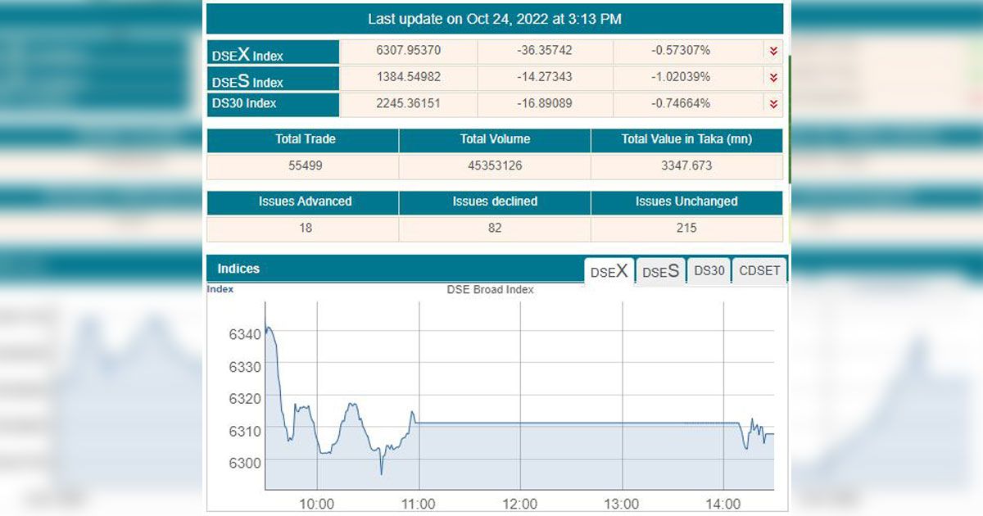Select DSEX change -36.35742
Viewport: 983px width, 516px height.
pos(545,51)
